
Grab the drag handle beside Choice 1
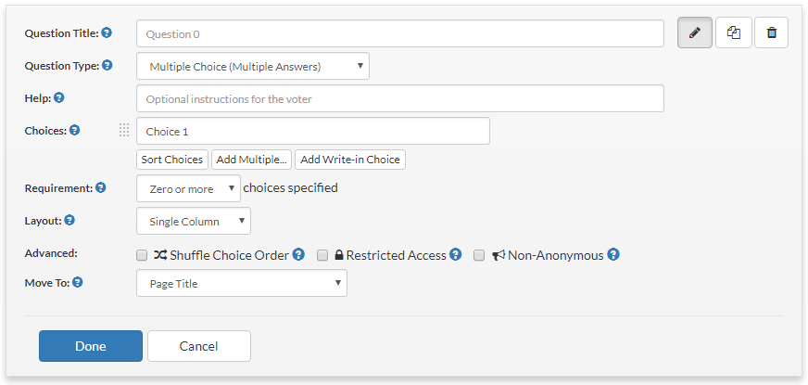tap(124, 131)
